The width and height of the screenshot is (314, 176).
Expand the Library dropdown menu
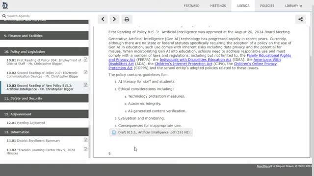click(293, 6)
